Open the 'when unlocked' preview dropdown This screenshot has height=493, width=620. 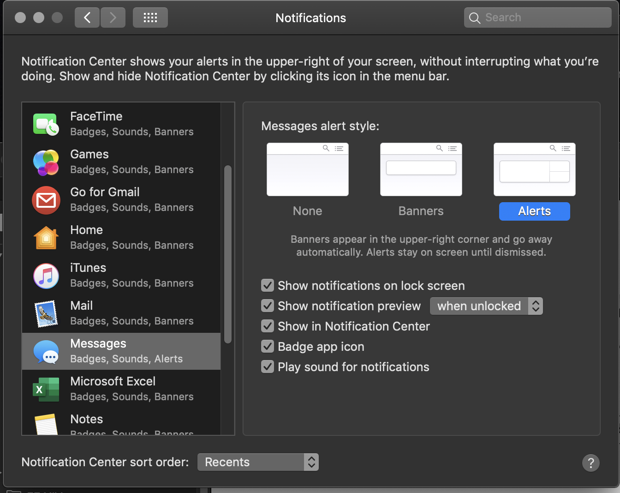(486, 306)
